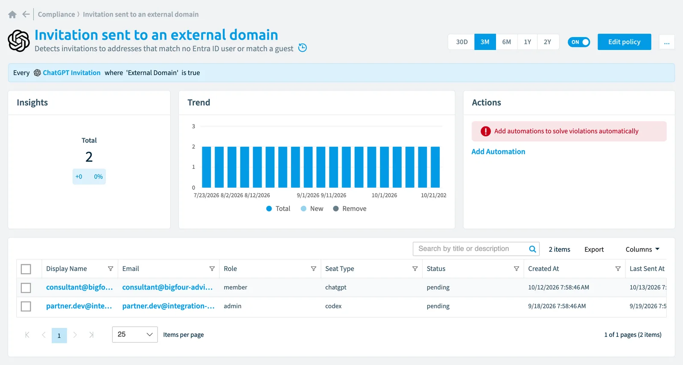Click the back arrow icon
Screen dimensions: 683x365
tap(26, 14)
